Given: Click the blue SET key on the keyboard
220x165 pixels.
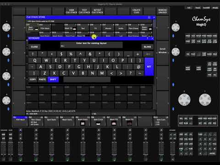Looking at the screenshot, I should click(x=149, y=67).
